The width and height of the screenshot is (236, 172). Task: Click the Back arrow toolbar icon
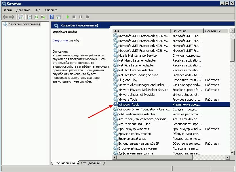(x=5, y=17)
